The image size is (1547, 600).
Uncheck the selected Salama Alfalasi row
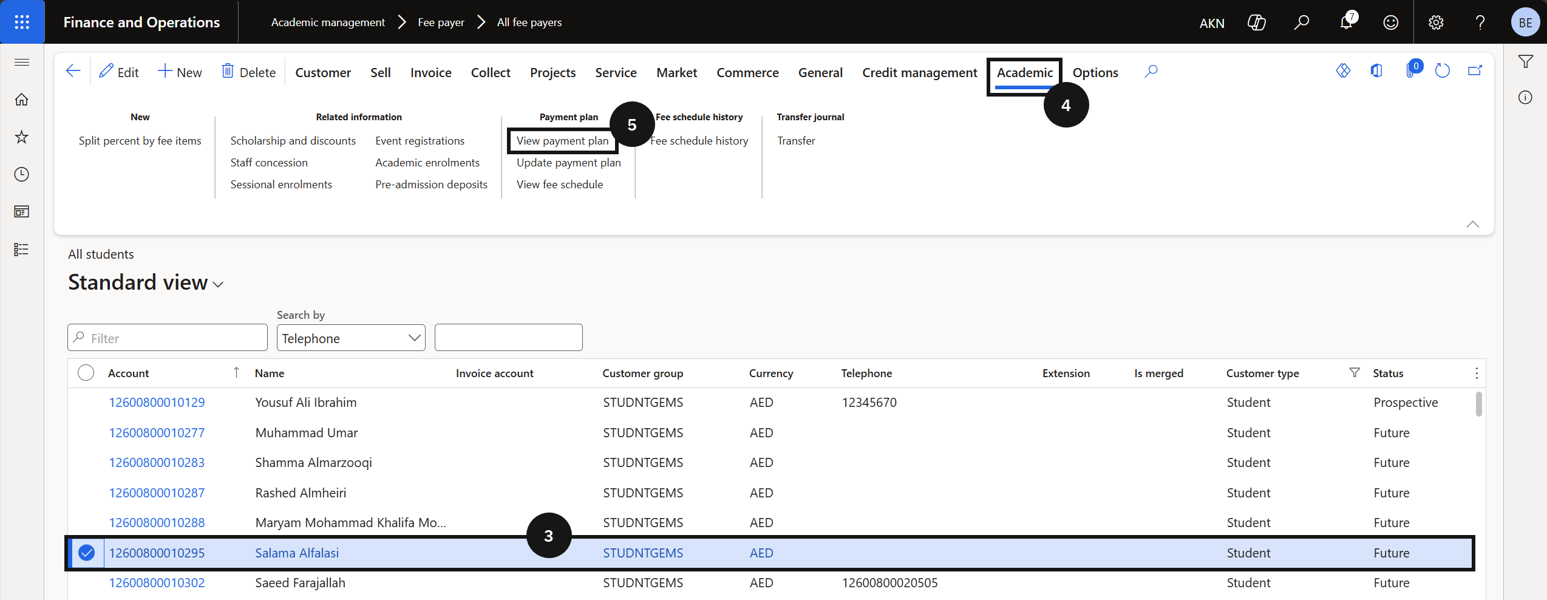coord(87,553)
